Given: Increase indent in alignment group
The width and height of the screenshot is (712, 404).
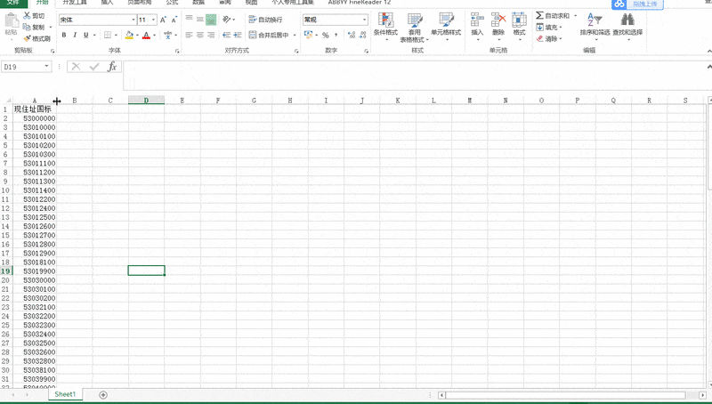Looking at the screenshot, I should pos(237,35).
